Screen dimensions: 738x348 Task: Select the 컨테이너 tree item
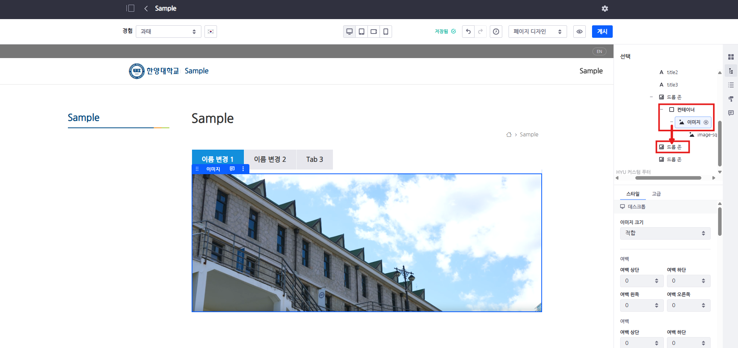pos(685,110)
